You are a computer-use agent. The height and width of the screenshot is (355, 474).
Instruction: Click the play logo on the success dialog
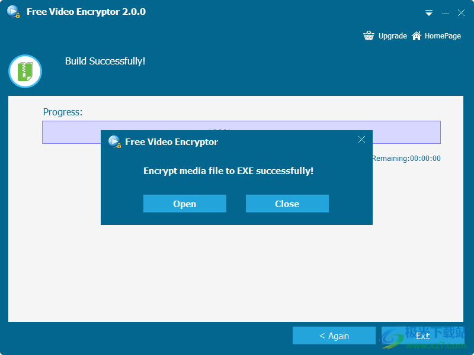[x=114, y=141]
